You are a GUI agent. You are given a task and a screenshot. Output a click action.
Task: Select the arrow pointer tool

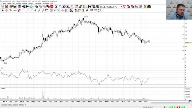3,10
